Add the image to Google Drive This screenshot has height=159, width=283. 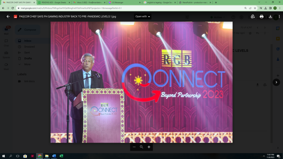click(x=253, y=16)
